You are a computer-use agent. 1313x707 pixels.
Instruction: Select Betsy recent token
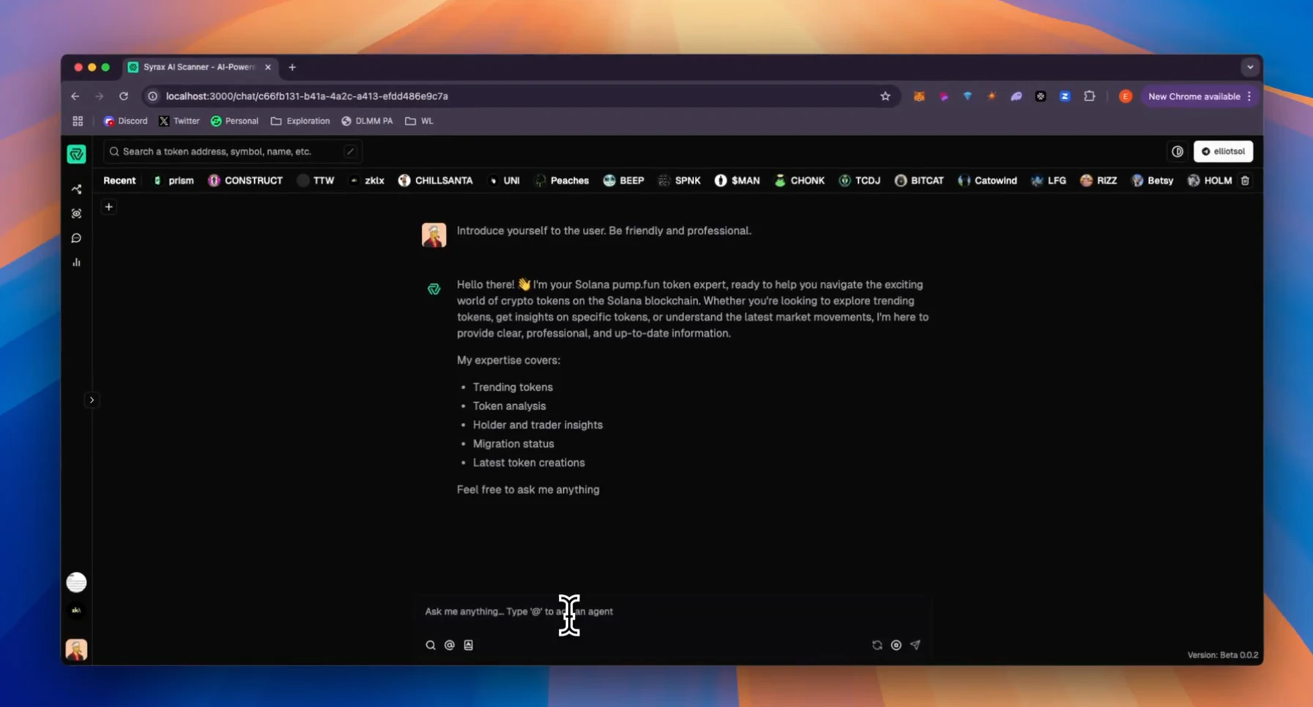[1152, 180]
